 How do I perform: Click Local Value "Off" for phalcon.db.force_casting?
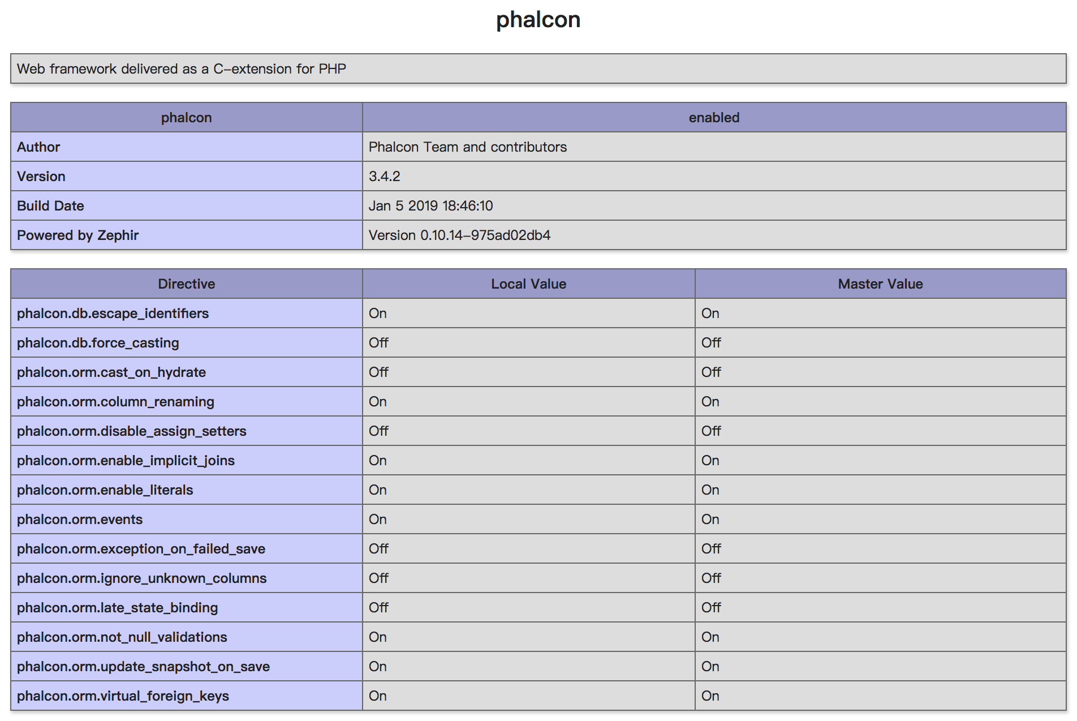tap(378, 343)
